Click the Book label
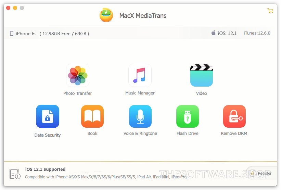 point(92,134)
